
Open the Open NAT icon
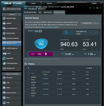[4, 58]
